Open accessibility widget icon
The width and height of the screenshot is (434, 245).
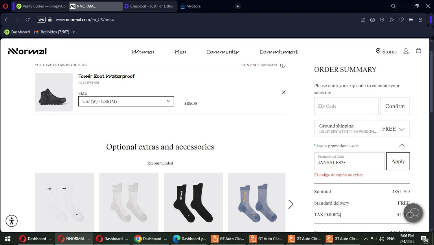click(12, 221)
